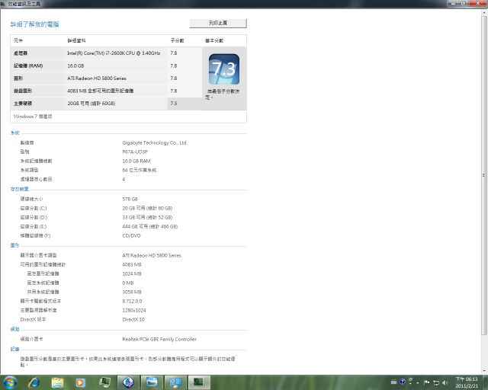
Task: Select the "(RAM)" component label
Action: point(36,66)
